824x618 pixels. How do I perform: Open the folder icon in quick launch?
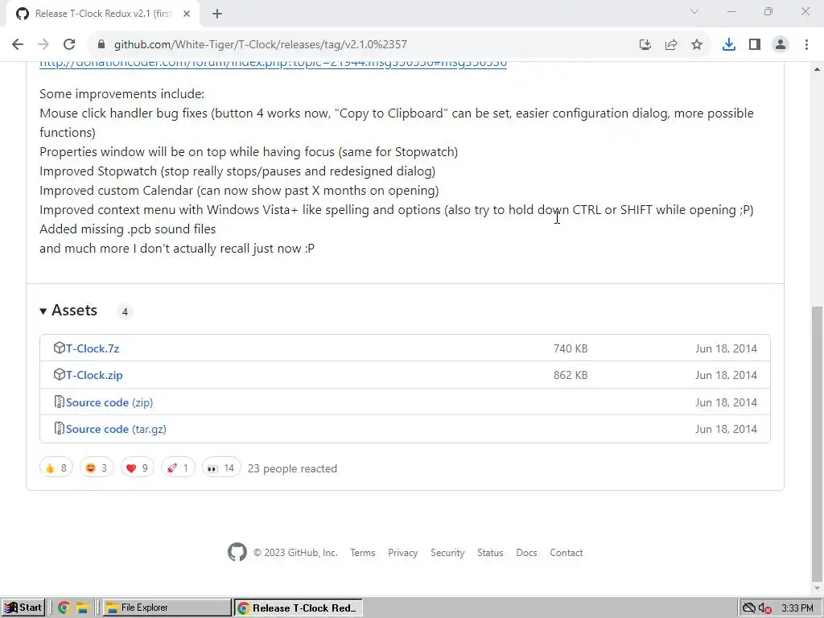83,608
